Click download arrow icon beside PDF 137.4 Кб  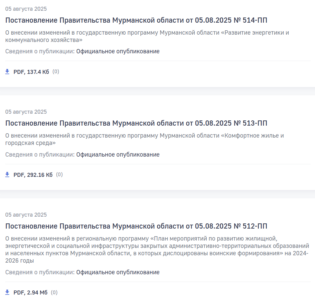tap(7, 72)
